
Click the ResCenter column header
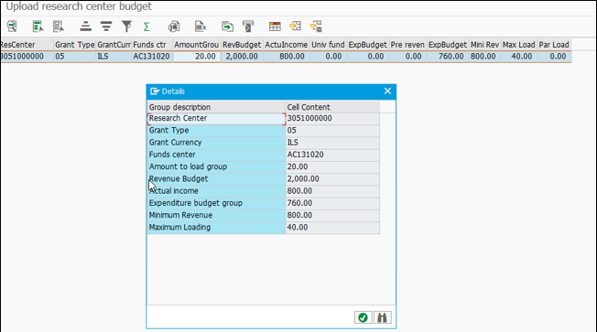[x=27, y=45]
